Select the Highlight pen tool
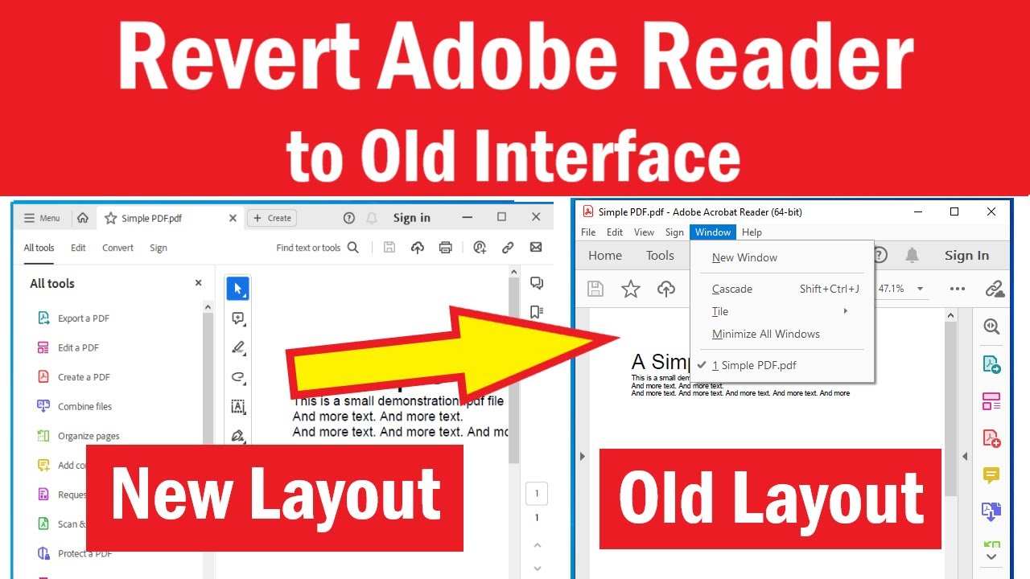The width and height of the screenshot is (1030, 579). [237, 347]
